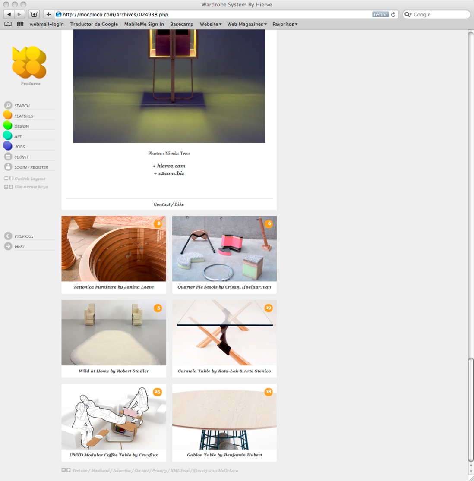Expand the Web Magazines bookmarks dropdown
The width and height of the screenshot is (474, 481).
point(247,24)
